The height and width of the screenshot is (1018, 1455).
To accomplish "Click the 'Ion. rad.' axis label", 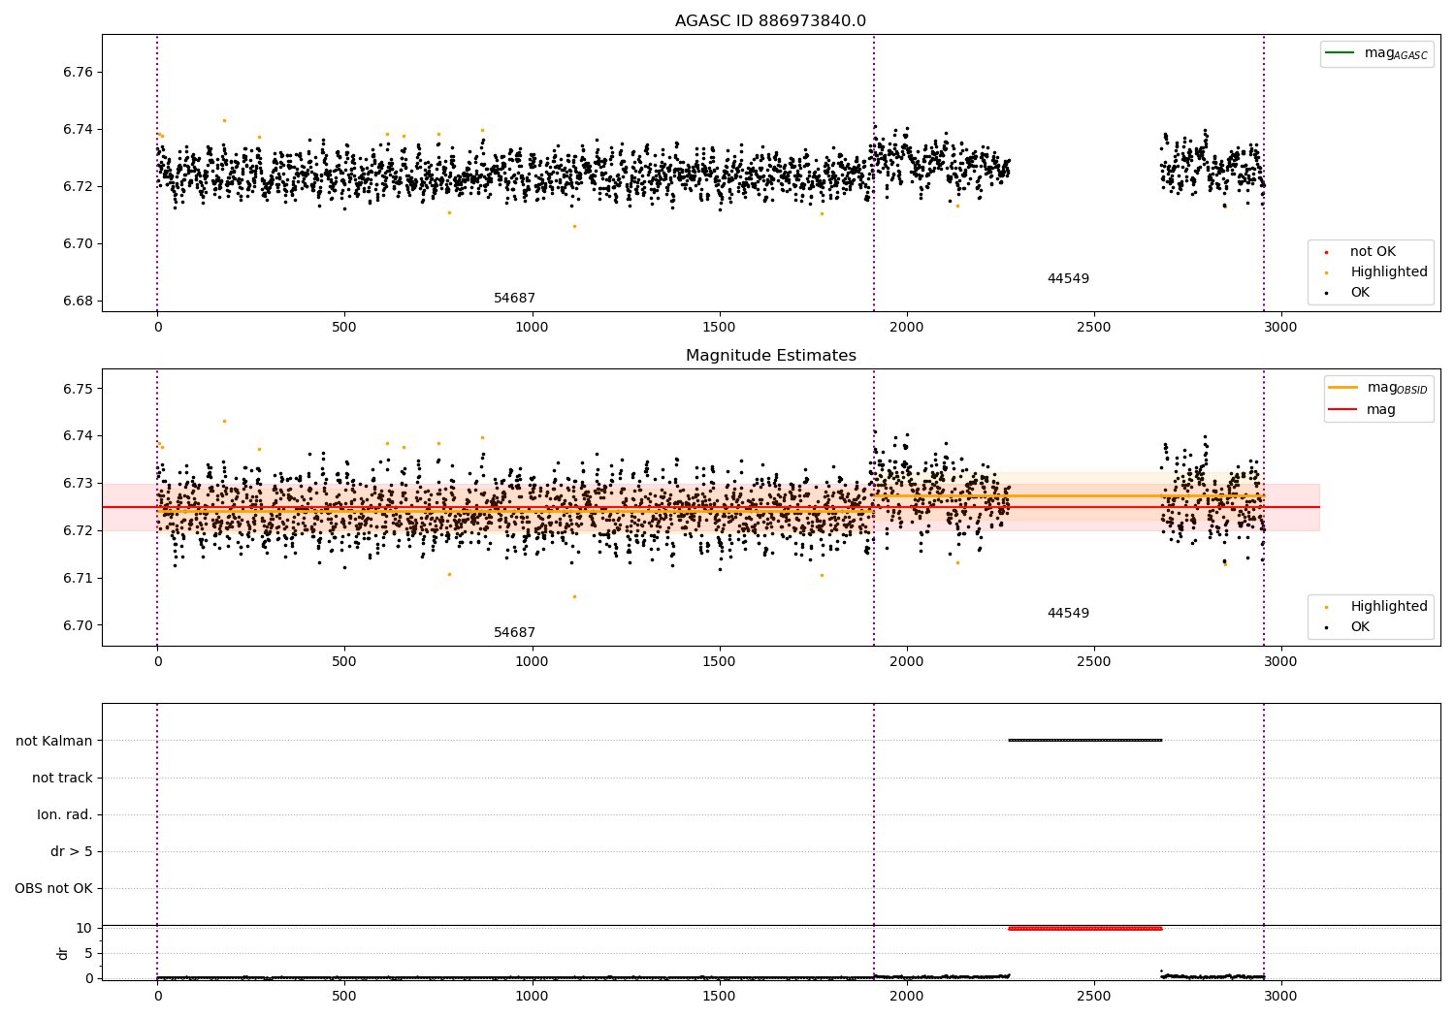I will click(x=65, y=814).
